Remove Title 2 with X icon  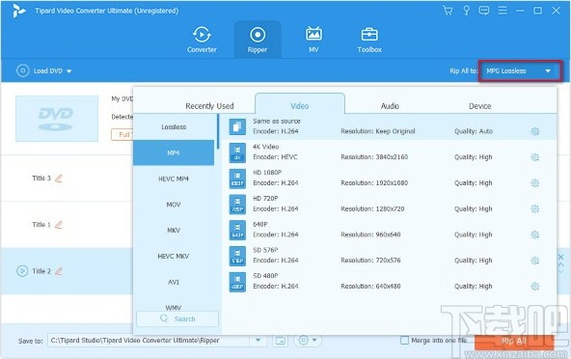tap(560, 258)
